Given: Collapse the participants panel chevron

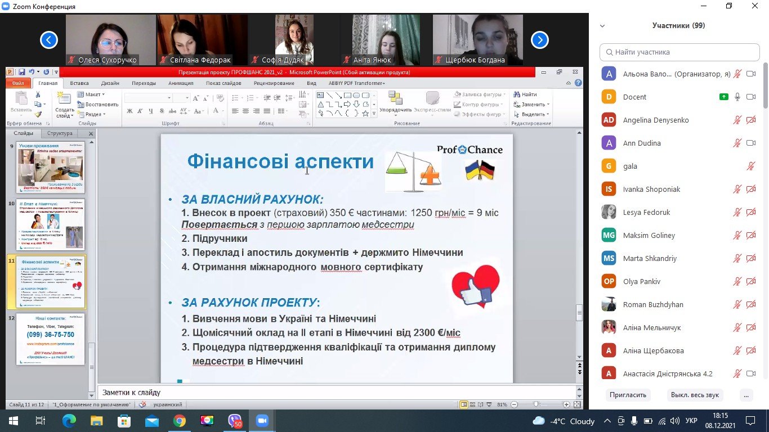Looking at the screenshot, I should [x=602, y=26].
